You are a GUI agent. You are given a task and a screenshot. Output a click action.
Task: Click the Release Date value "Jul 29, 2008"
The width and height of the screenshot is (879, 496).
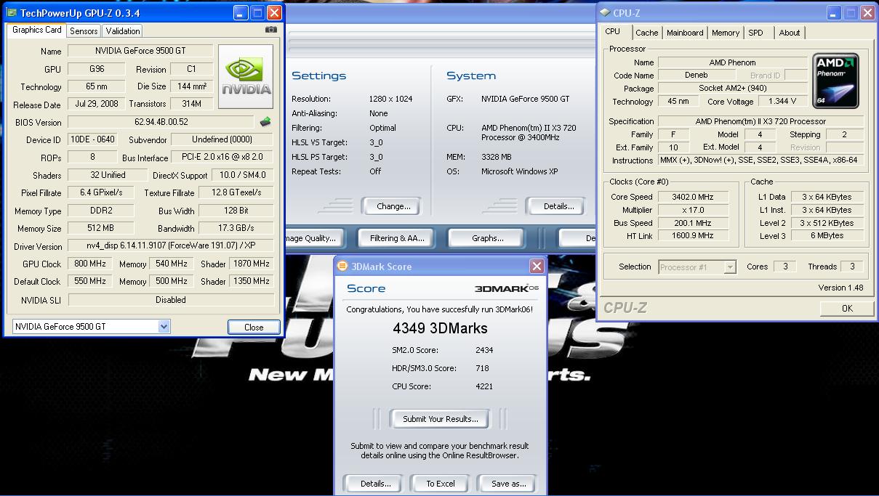click(x=98, y=104)
